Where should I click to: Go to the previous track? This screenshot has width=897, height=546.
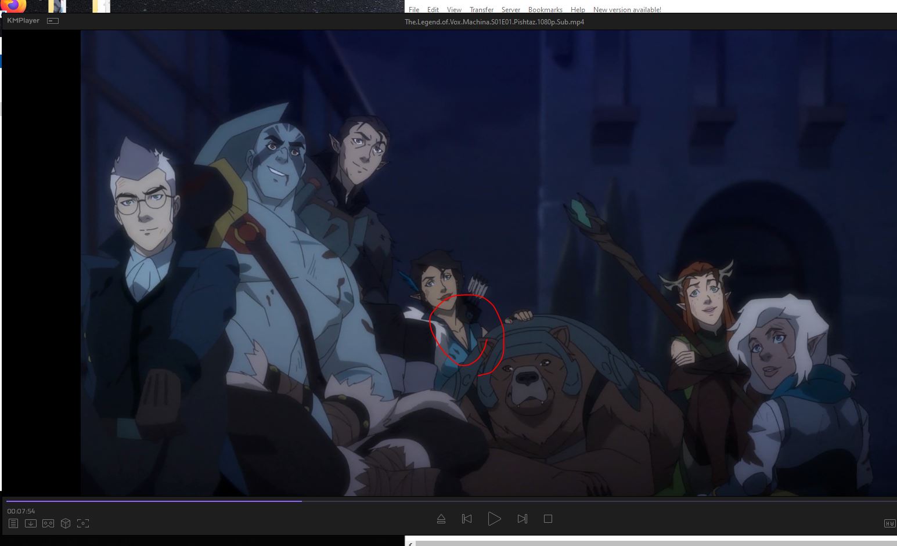pyautogui.click(x=467, y=519)
